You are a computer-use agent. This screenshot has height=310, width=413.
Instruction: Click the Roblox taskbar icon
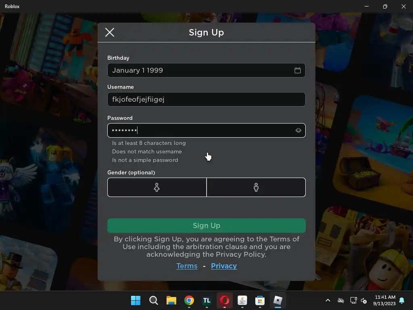277,300
